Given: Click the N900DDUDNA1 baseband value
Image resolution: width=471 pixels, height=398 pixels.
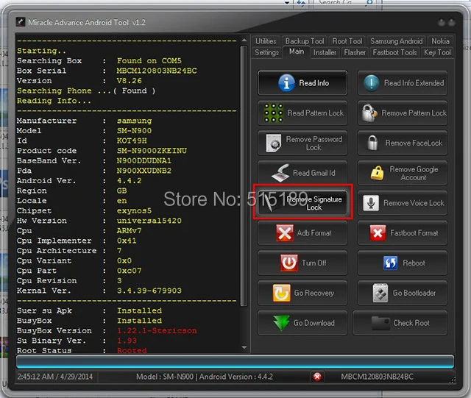Looking at the screenshot, I should click(x=144, y=160).
